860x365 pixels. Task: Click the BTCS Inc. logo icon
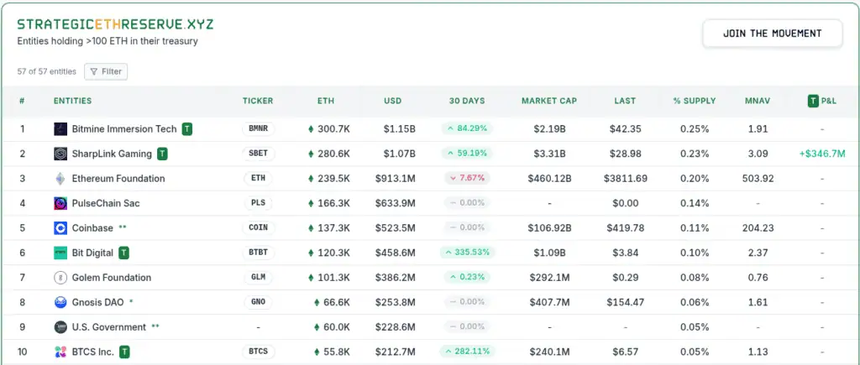(60, 352)
